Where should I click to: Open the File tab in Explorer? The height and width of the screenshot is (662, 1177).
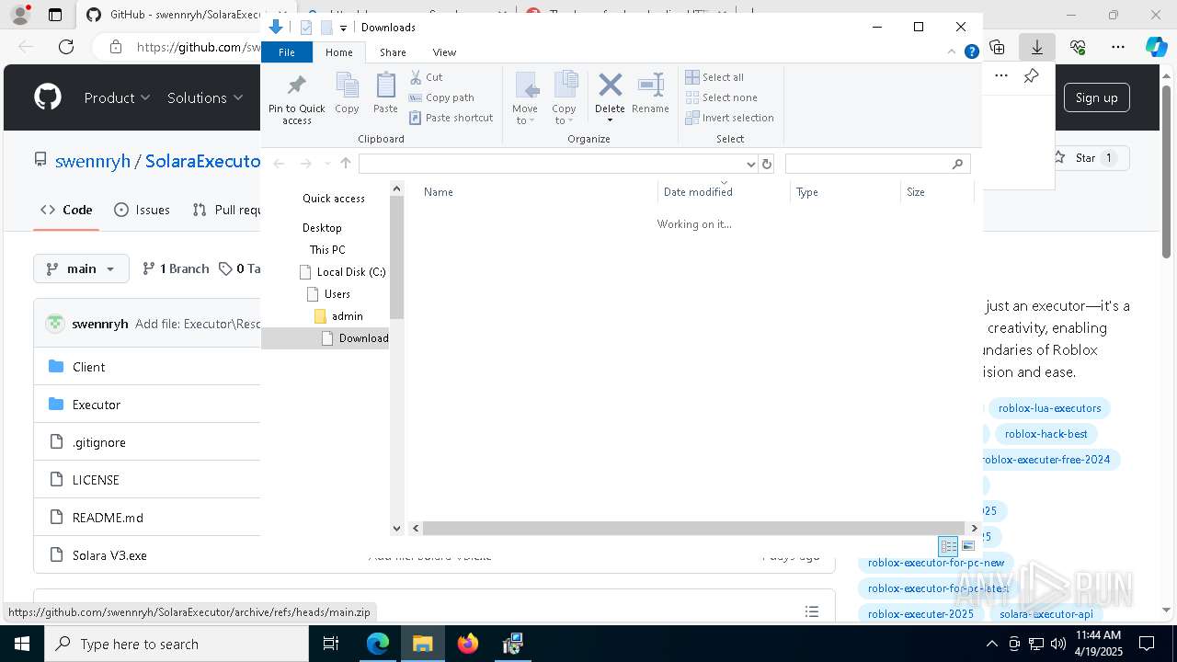(x=287, y=52)
